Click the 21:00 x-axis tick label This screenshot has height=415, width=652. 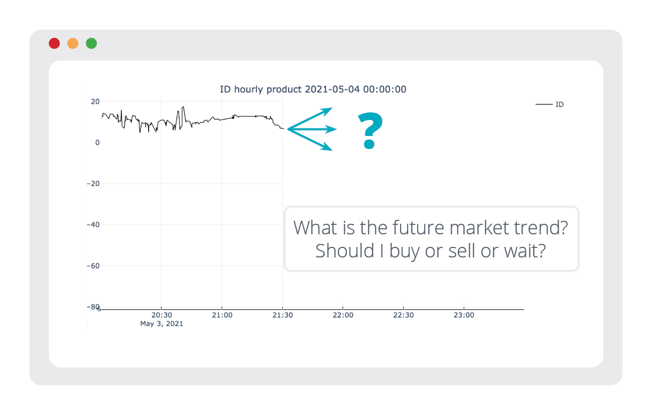point(222,315)
